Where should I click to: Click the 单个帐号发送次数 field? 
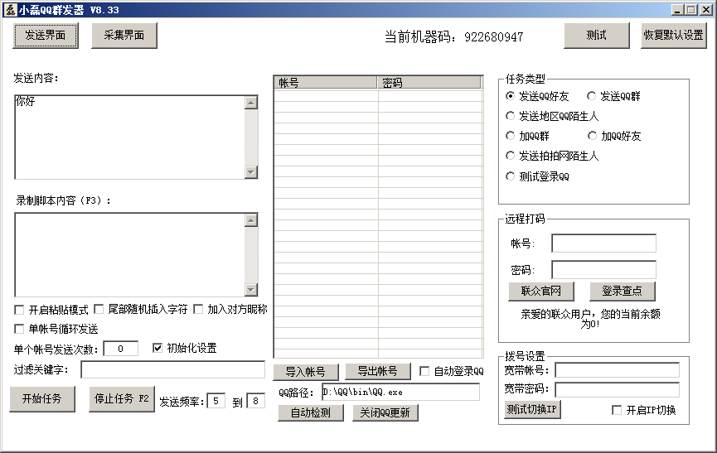point(121,349)
